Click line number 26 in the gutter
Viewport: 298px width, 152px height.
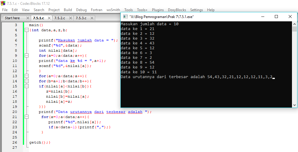(x=15, y=142)
